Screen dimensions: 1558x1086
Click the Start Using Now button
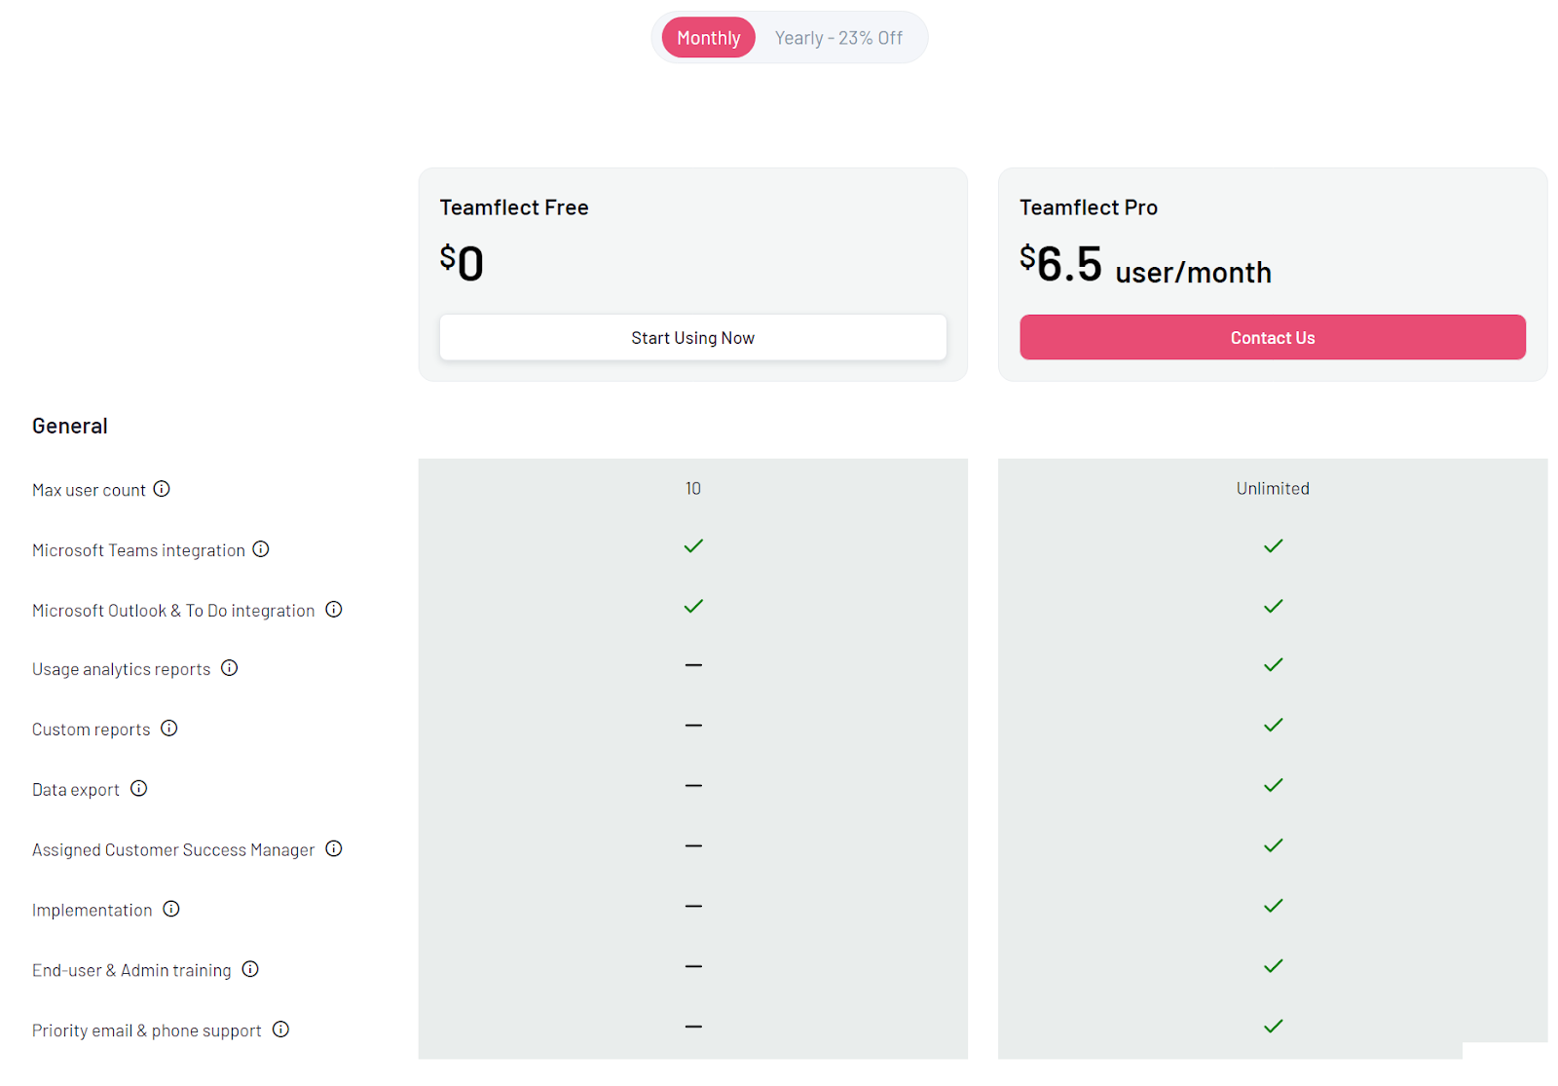692,337
